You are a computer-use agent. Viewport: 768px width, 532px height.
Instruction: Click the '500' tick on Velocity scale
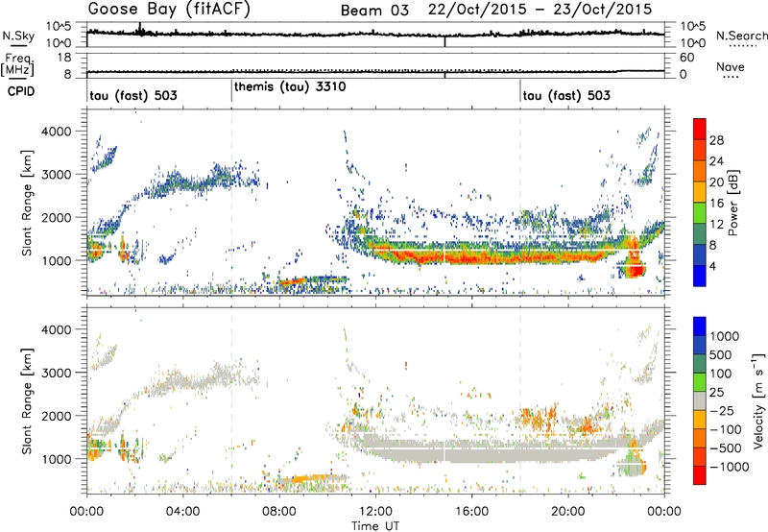coord(720,354)
